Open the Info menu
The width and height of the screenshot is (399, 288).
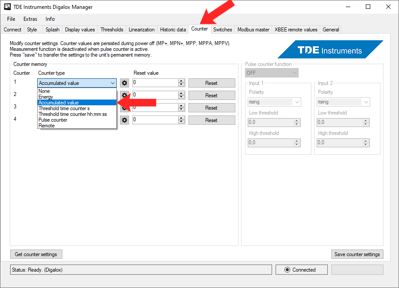[x=50, y=19]
